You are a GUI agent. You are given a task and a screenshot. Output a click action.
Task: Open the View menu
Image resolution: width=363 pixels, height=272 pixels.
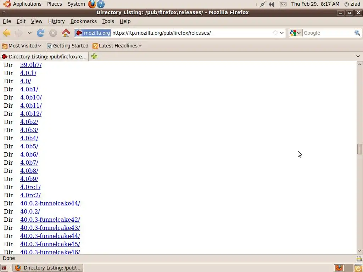click(x=37, y=21)
